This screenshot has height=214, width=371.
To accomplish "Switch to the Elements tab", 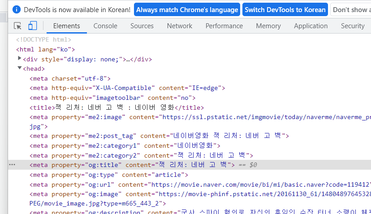I will pyautogui.click(x=66, y=26).
